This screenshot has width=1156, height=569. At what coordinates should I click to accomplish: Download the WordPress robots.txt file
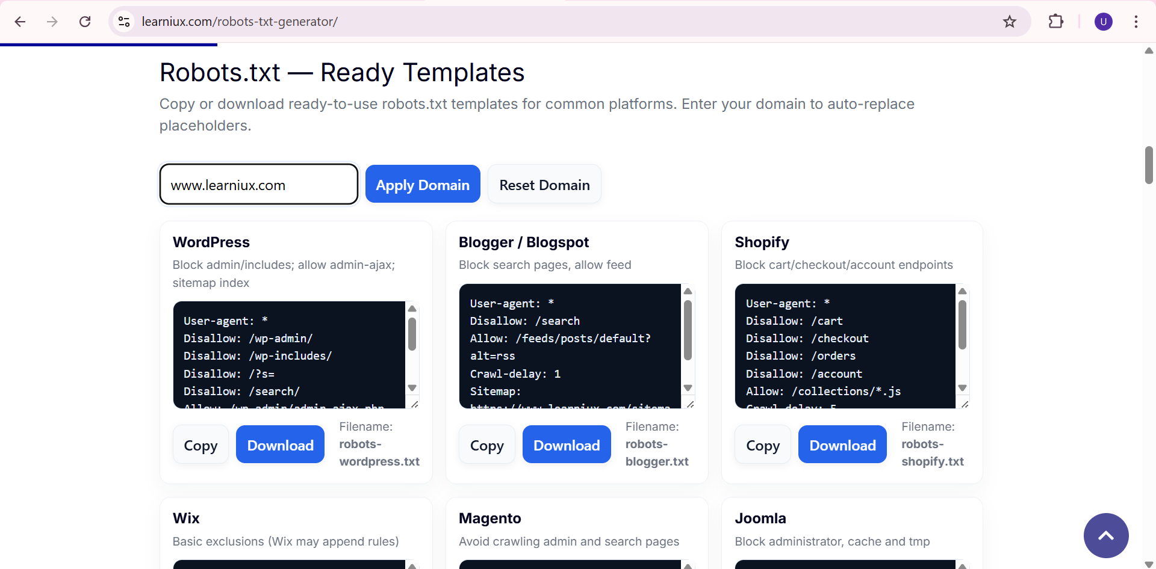[x=280, y=445]
